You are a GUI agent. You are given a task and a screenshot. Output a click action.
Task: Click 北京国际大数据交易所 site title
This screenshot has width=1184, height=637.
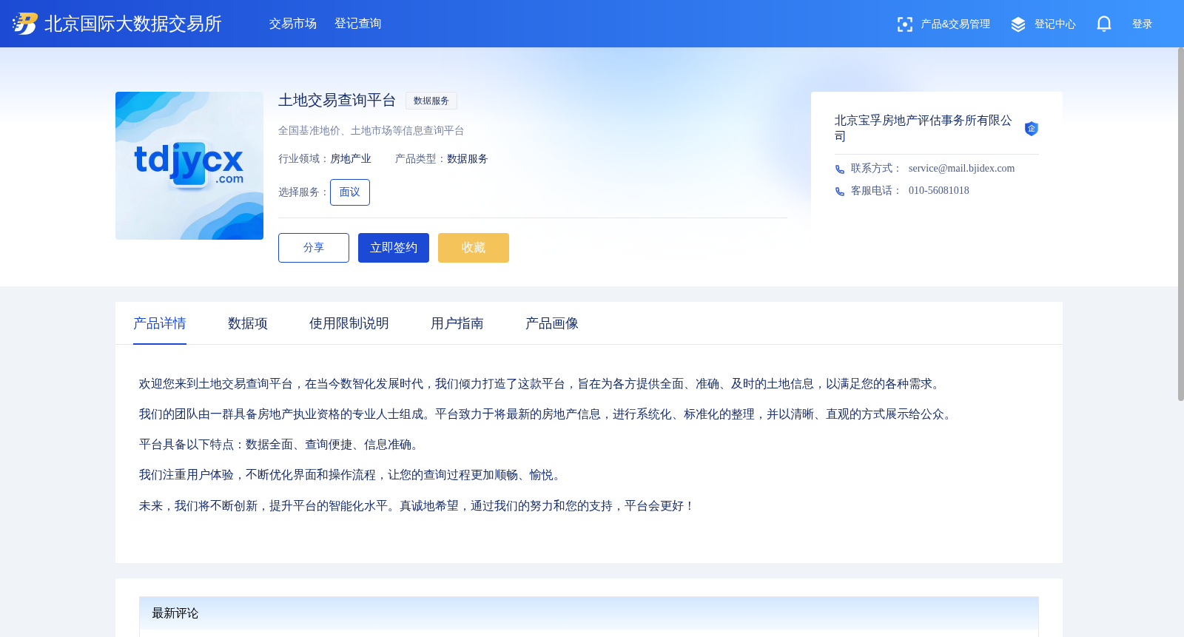click(133, 24)
